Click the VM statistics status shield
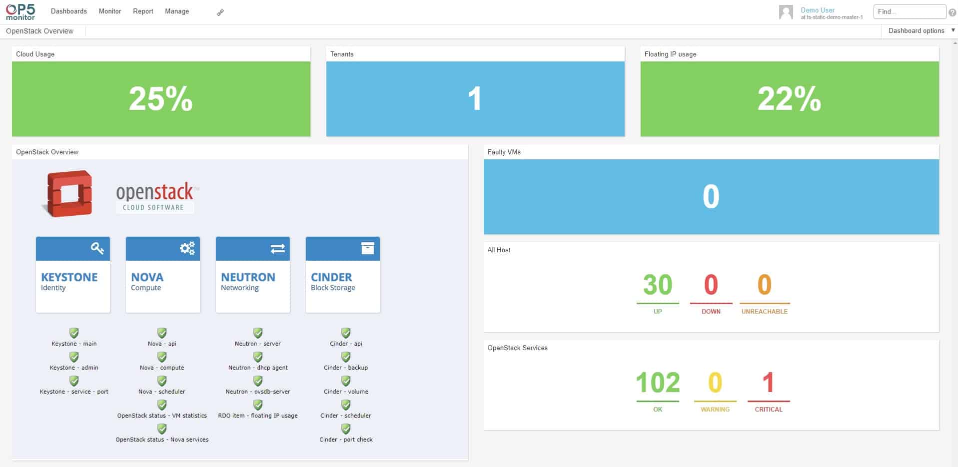 (162, 405)
